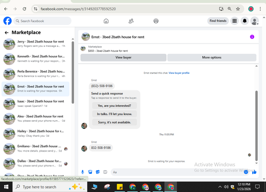Open the account profile avatar menu

tap(254, 21)
